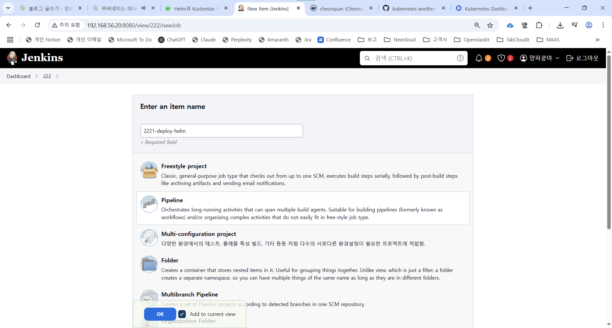612x328 pixels.
Task: Open the 고객사 bookmark folder
Action: pos(435,40)
